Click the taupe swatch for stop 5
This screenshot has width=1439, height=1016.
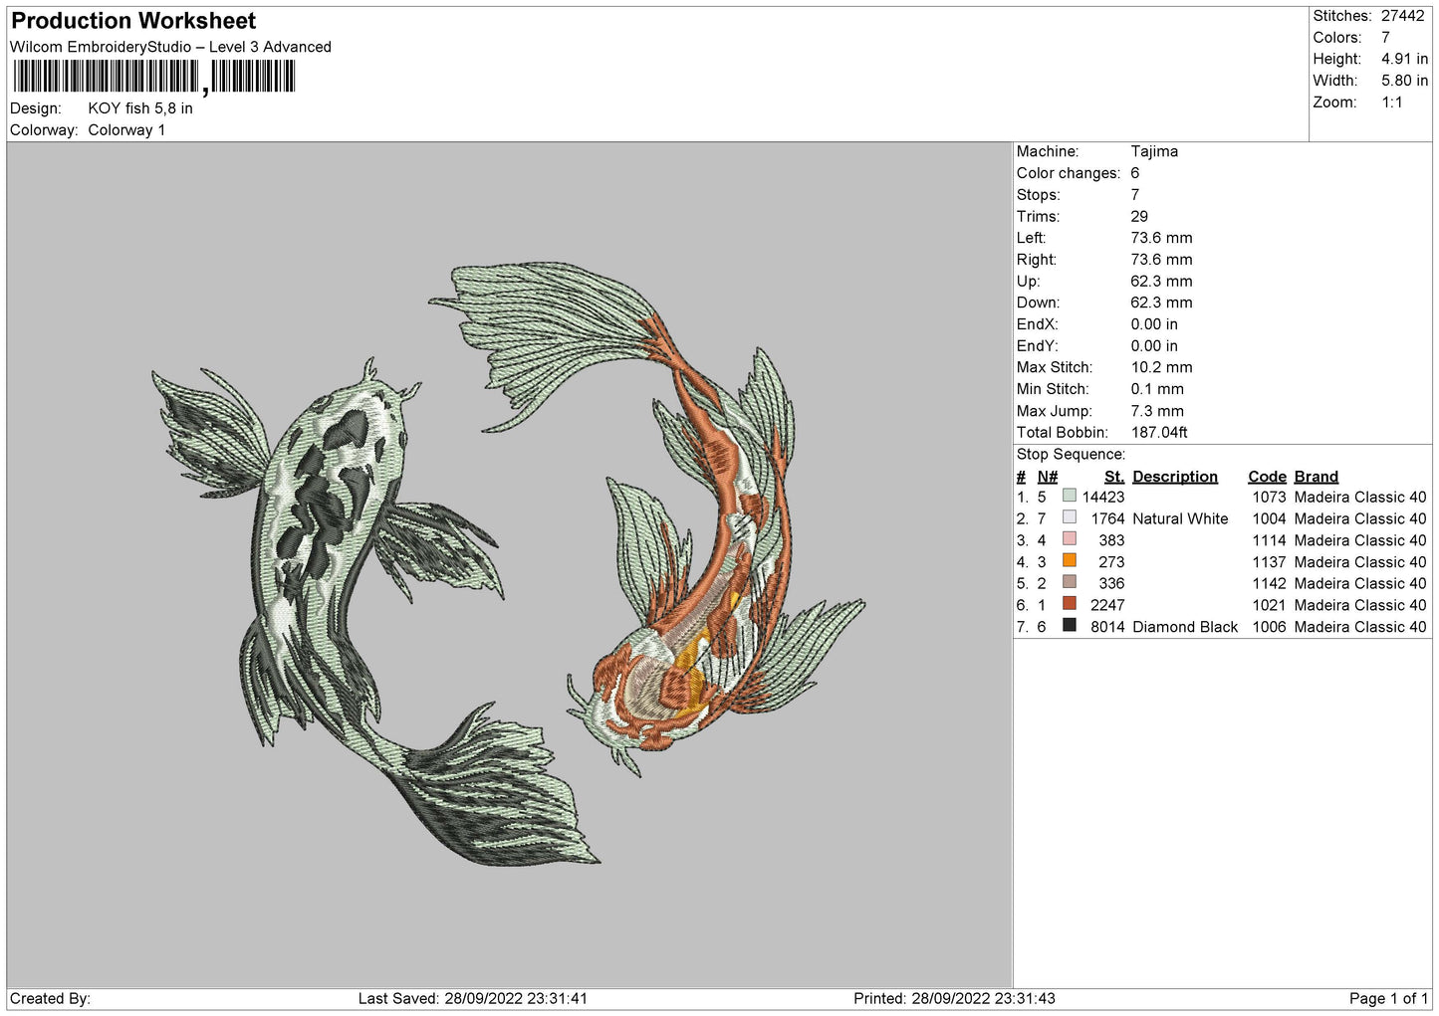pos(1069,582)
